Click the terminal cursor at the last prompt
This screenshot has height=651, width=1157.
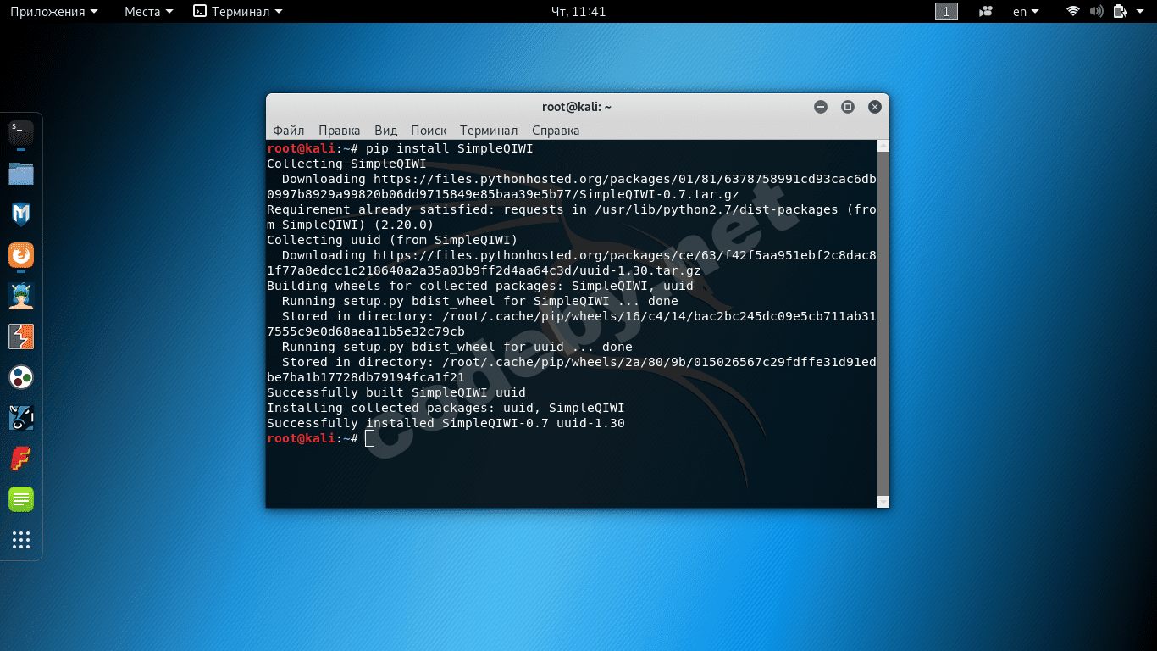[369, 438]
